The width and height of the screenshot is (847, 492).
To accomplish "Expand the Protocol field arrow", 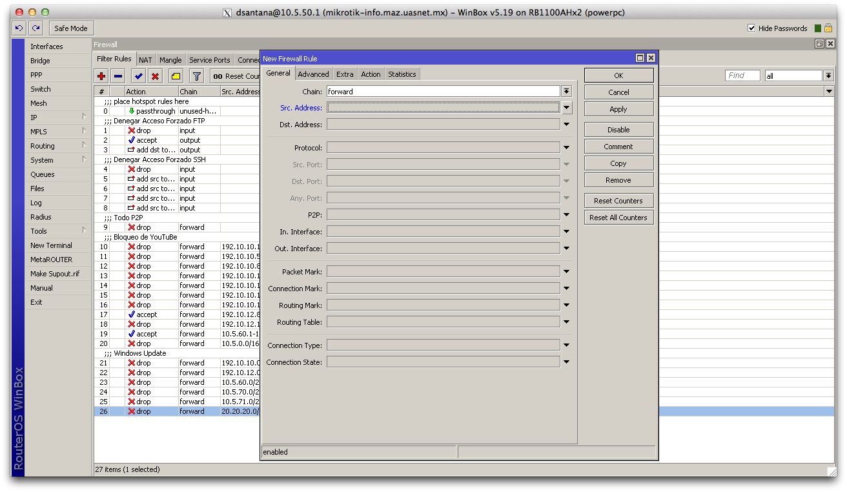I will [x=566, y=148].
